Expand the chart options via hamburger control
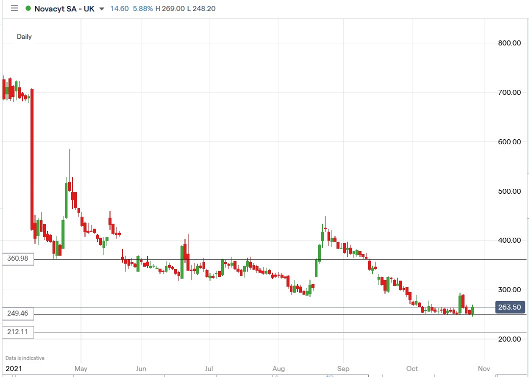 point(14,8)
